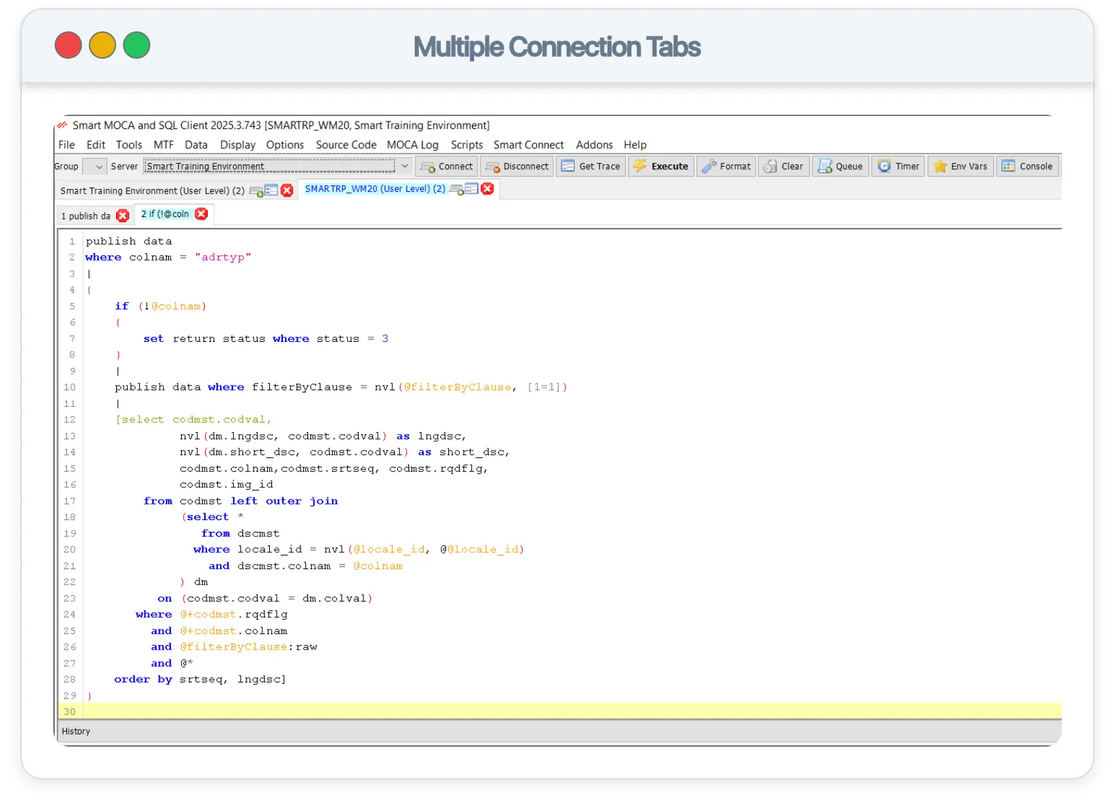Open the Tools menu
The width and height of the screenshot is (1115, 804).
129,145
